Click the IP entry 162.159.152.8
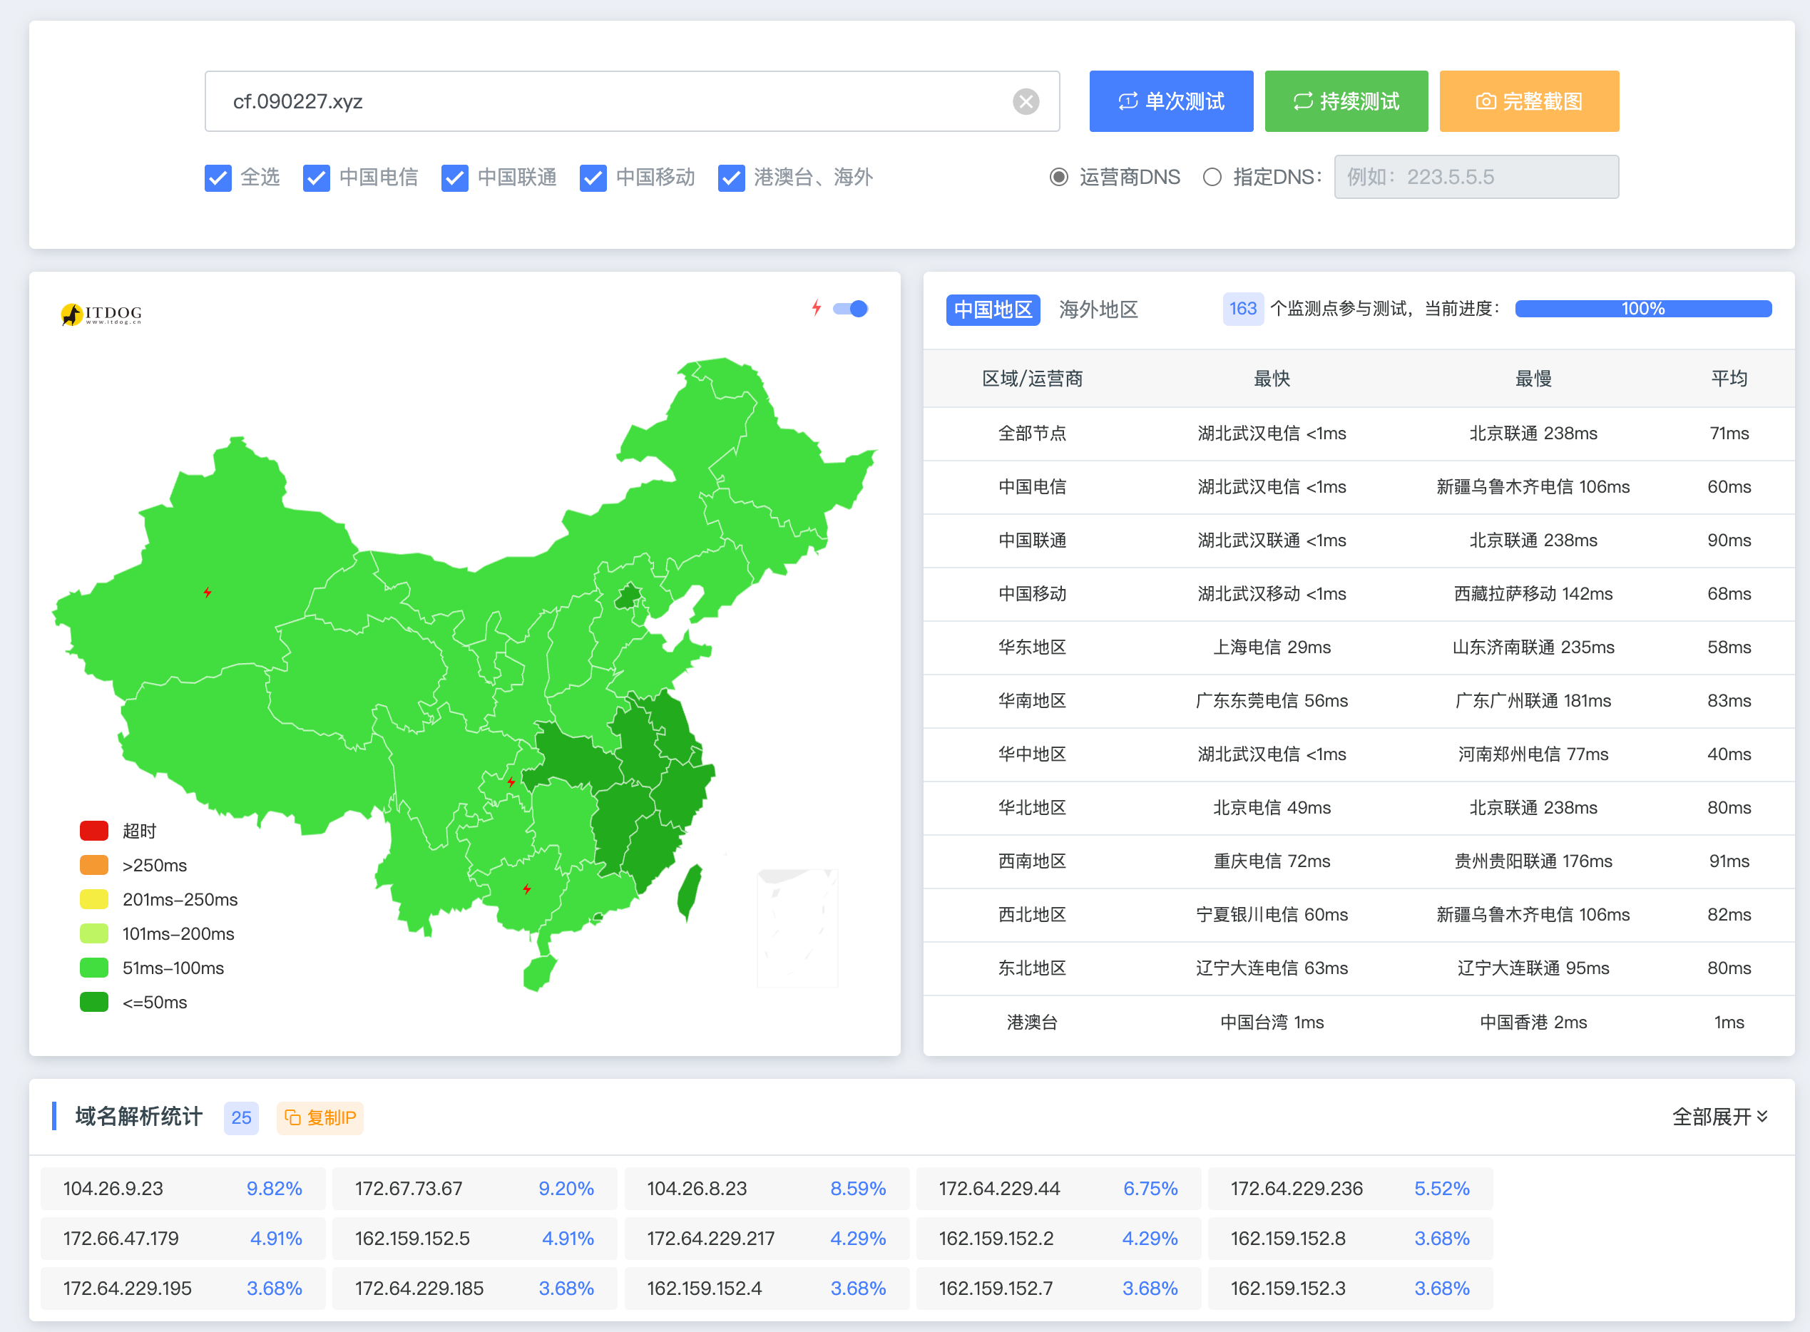The height and width of the screenshot is (1332, 1810). tap(1351, 1239)
